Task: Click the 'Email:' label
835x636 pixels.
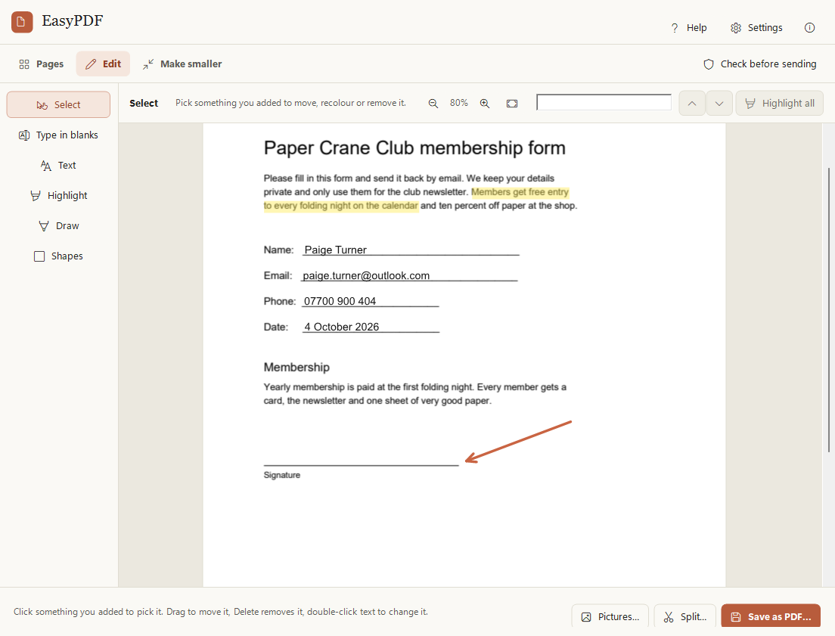Action: coord(278,275)
